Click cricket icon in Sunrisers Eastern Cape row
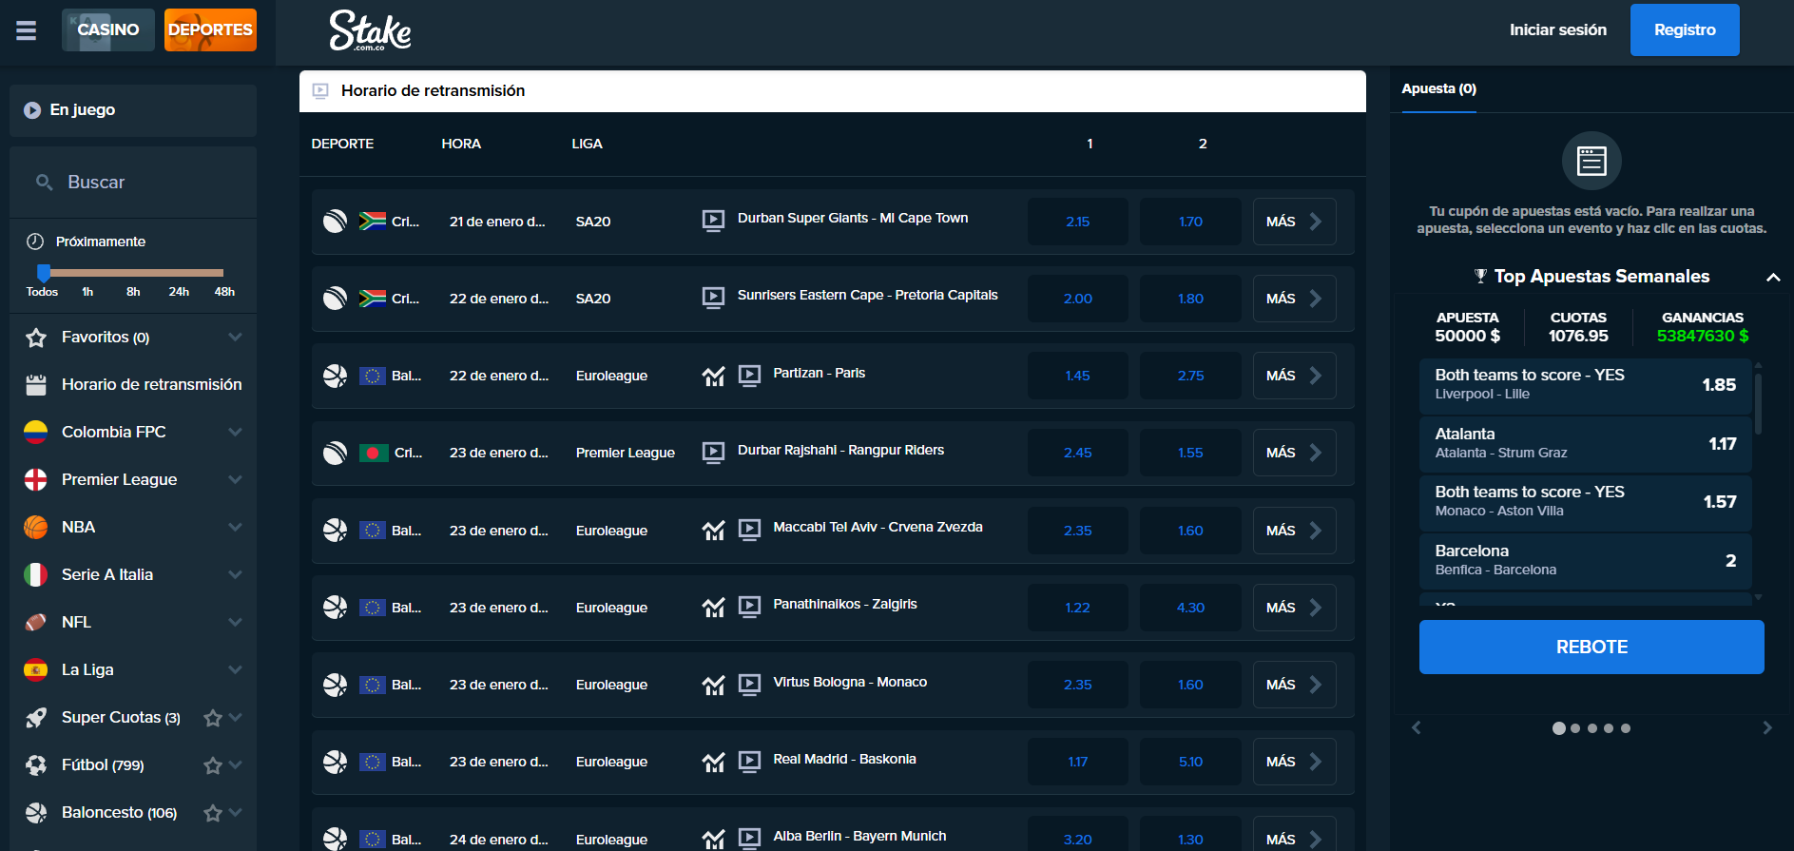The image size is (1794, 851). 335,299
